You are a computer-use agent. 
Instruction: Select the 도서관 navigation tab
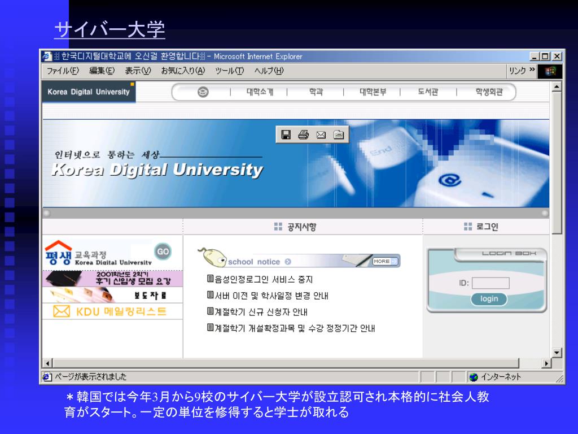428,92
